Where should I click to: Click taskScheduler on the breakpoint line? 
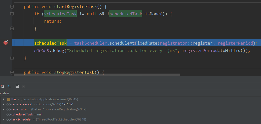click(91, 43)
